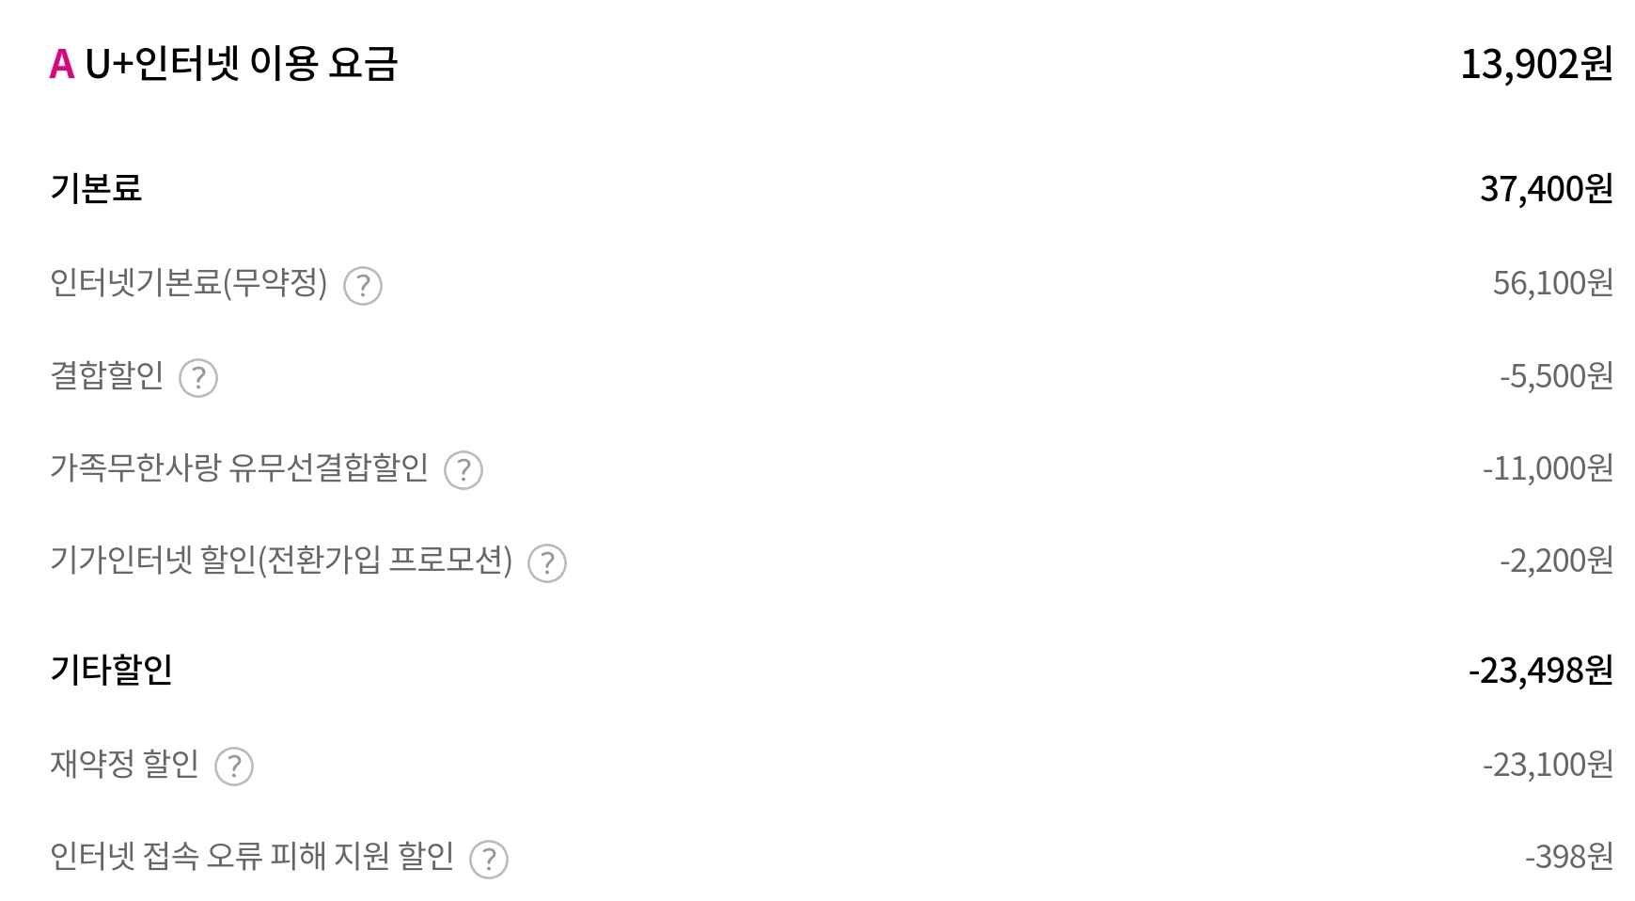The height and width of the screenshot is (901, 1635).
Task: Select the 기본료 section header
Action: 96,188
